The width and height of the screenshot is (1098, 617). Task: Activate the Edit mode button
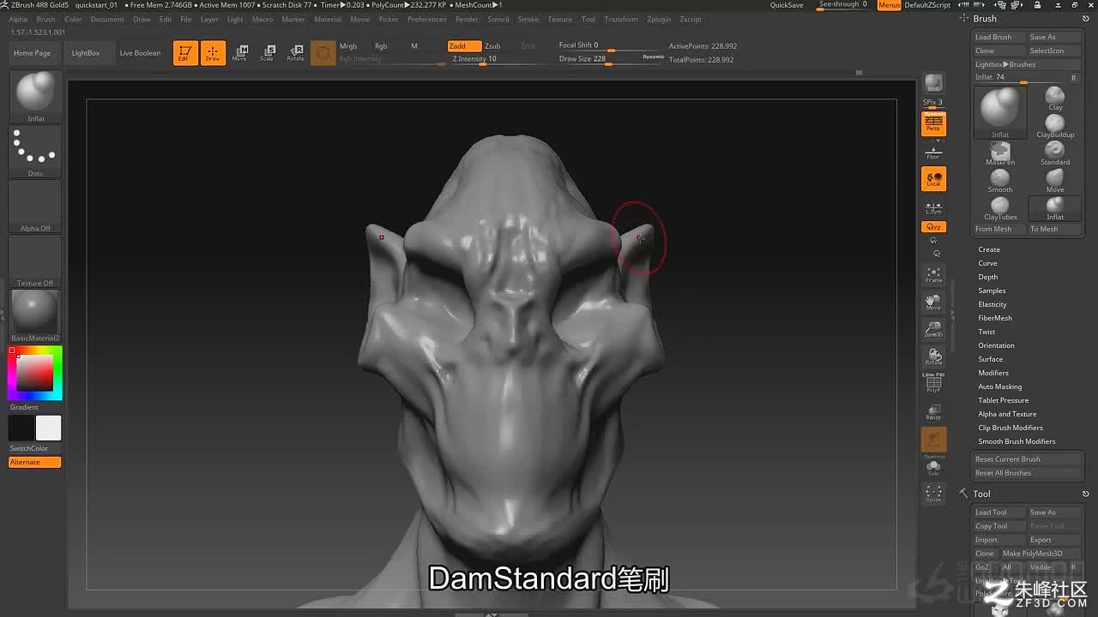[185, 53]
